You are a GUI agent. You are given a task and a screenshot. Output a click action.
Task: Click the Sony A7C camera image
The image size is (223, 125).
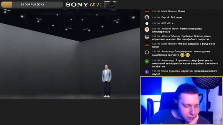coord(110,5)
